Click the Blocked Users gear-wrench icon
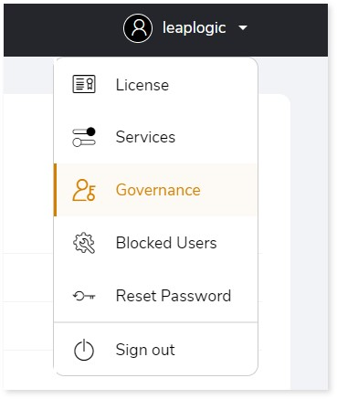Image resolution: width=337 pixels, height=399 pixels. [x=84, y=243]
